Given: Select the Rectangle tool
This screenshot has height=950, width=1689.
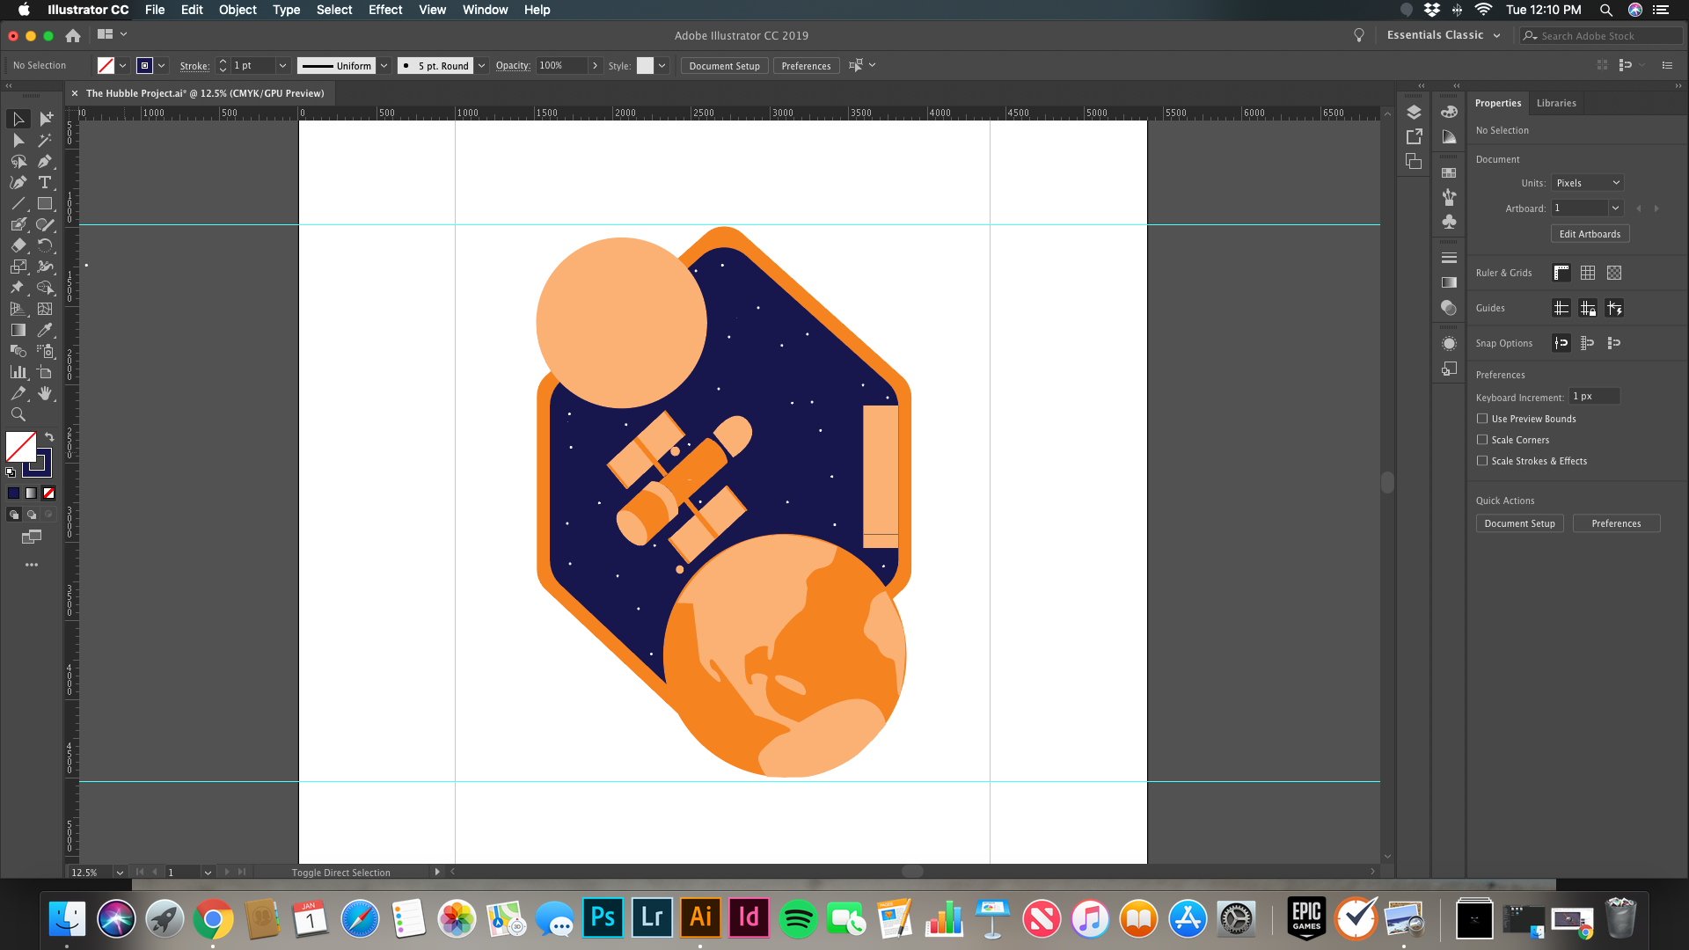Looking at the screenshot, I should [45, 203].
